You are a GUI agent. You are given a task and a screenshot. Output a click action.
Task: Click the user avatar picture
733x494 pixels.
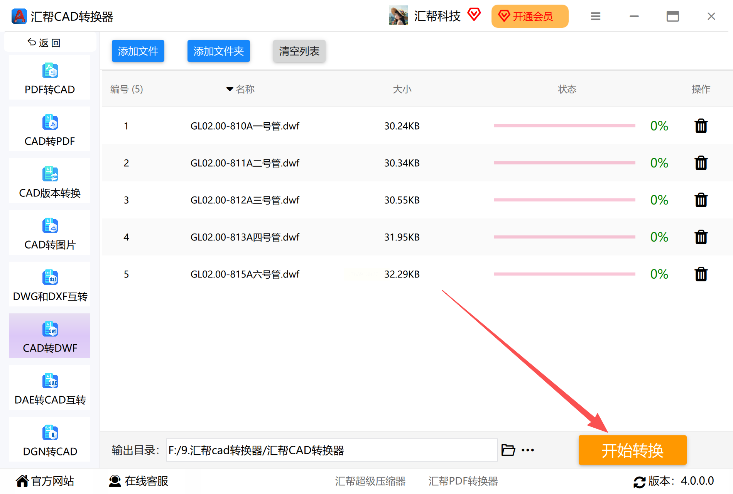point(399,15)
